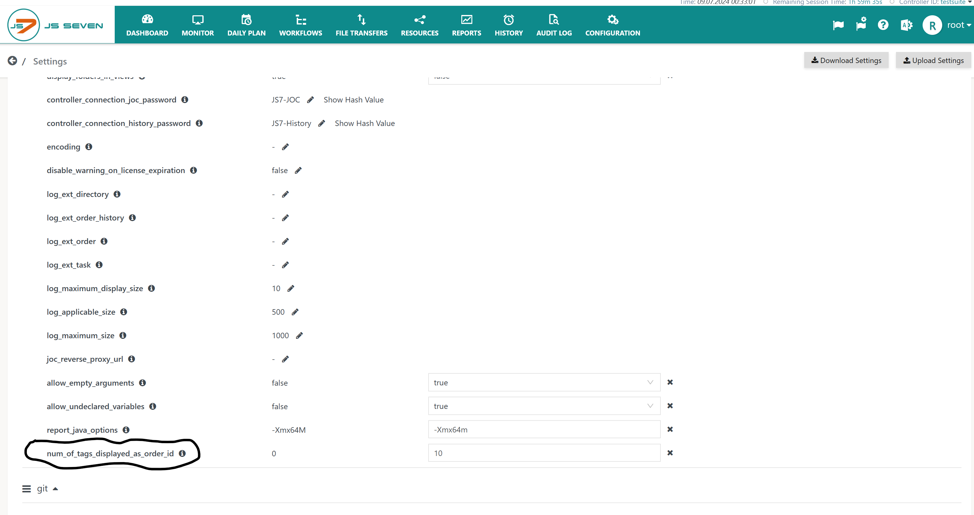The width and height of the screenshot is (974, 515).
Task: Show info for log_ext_directory
Action: (117, 194)
